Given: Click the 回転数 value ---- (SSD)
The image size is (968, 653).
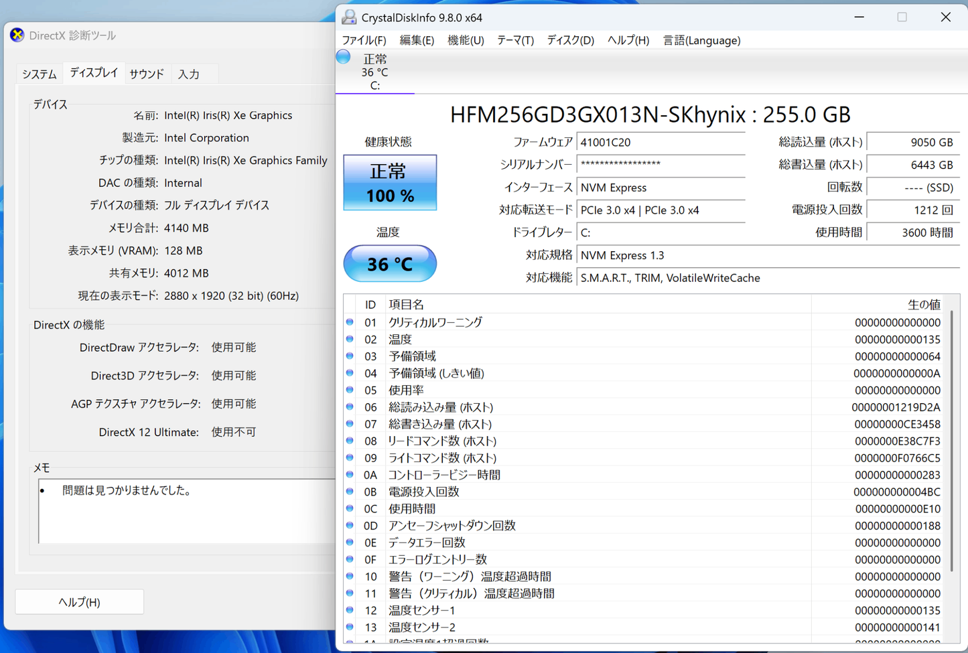Looking at the screenshot, I should pos(913,188).
